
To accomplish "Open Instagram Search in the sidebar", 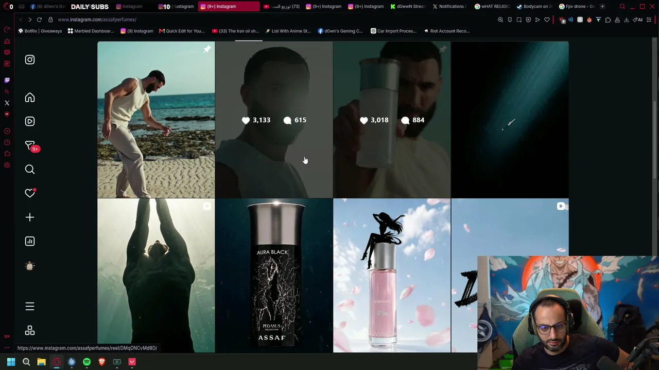I will point(30,170).
